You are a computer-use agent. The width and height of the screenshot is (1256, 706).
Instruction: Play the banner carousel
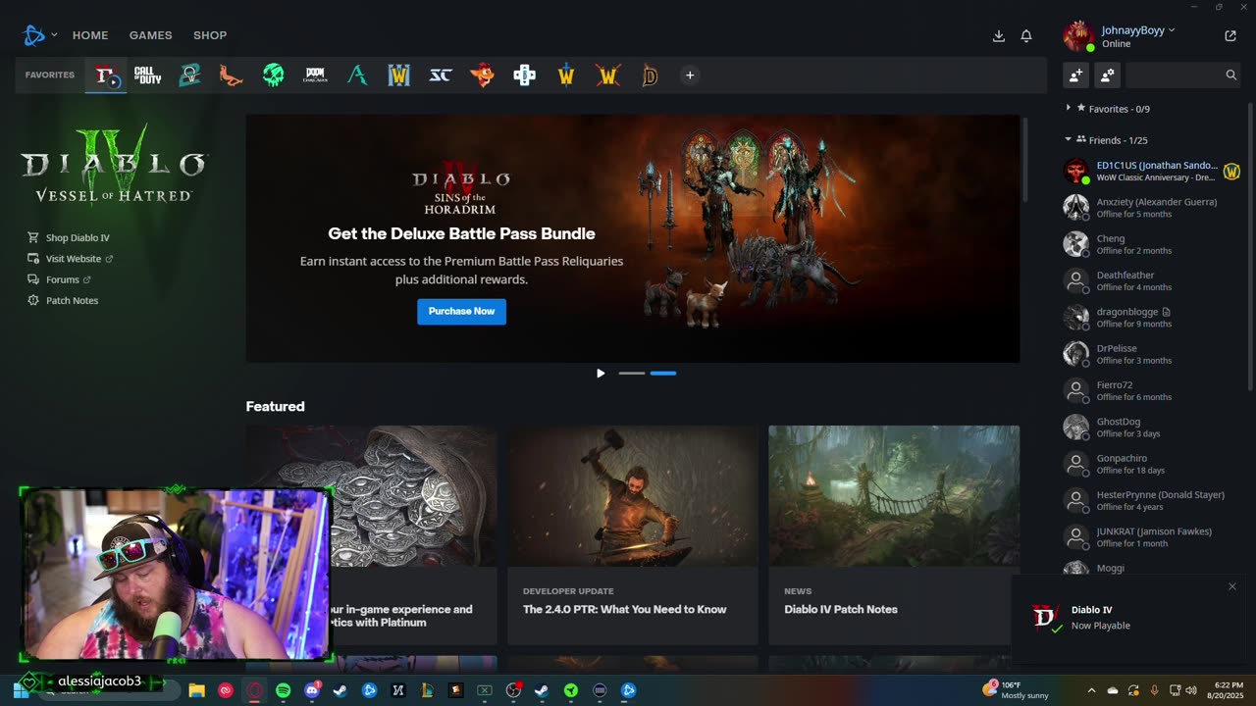click(x=601, y=373)
